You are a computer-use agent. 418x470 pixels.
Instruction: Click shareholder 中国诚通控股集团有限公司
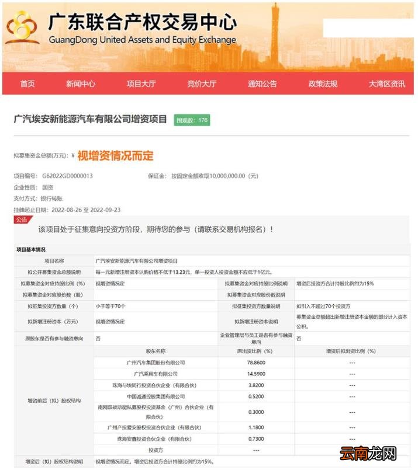pos(156,396)
